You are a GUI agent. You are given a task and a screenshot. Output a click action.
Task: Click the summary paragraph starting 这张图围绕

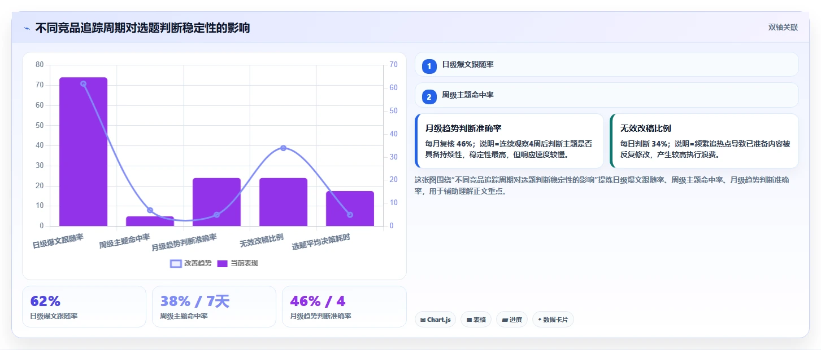coord(602,185)
